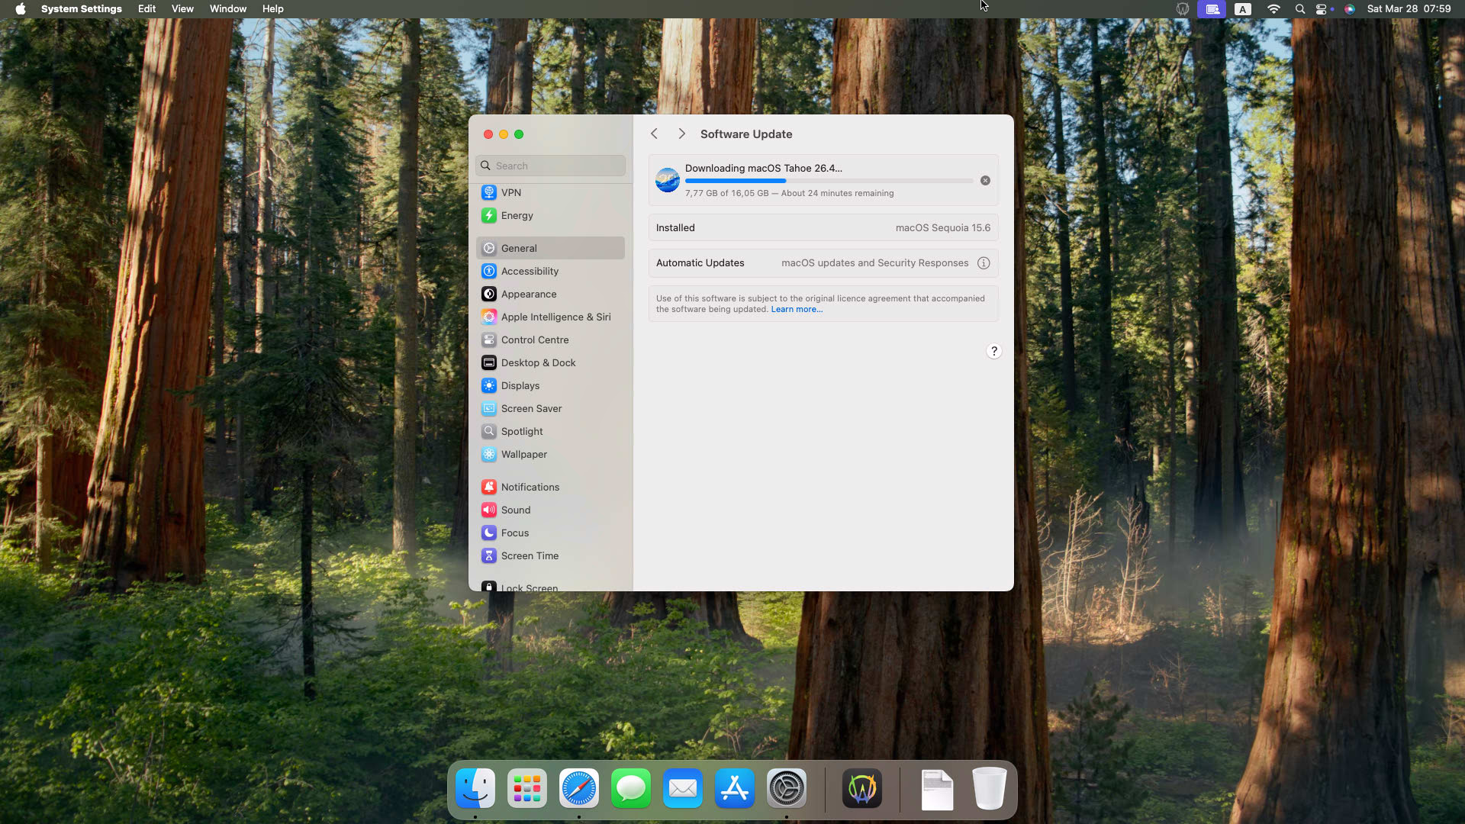Go back with the left chevron
The height and width of the screenshot is (824, 1465).
[x=654, y=134]
